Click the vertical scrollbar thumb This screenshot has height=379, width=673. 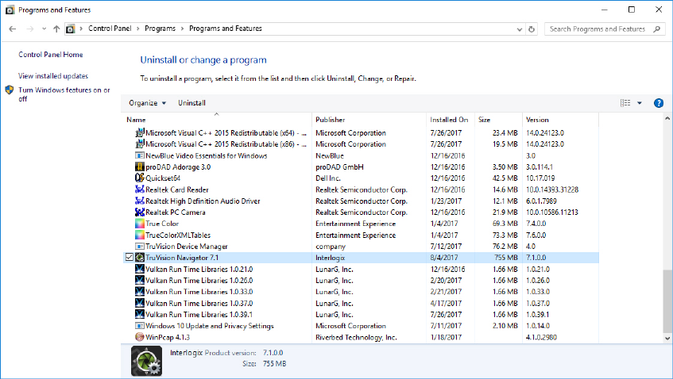(667, 301)
